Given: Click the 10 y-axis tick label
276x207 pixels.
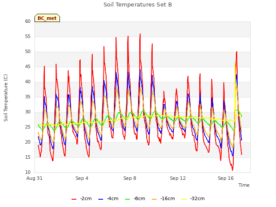Looking at the screenshot, I should point(28,172).
